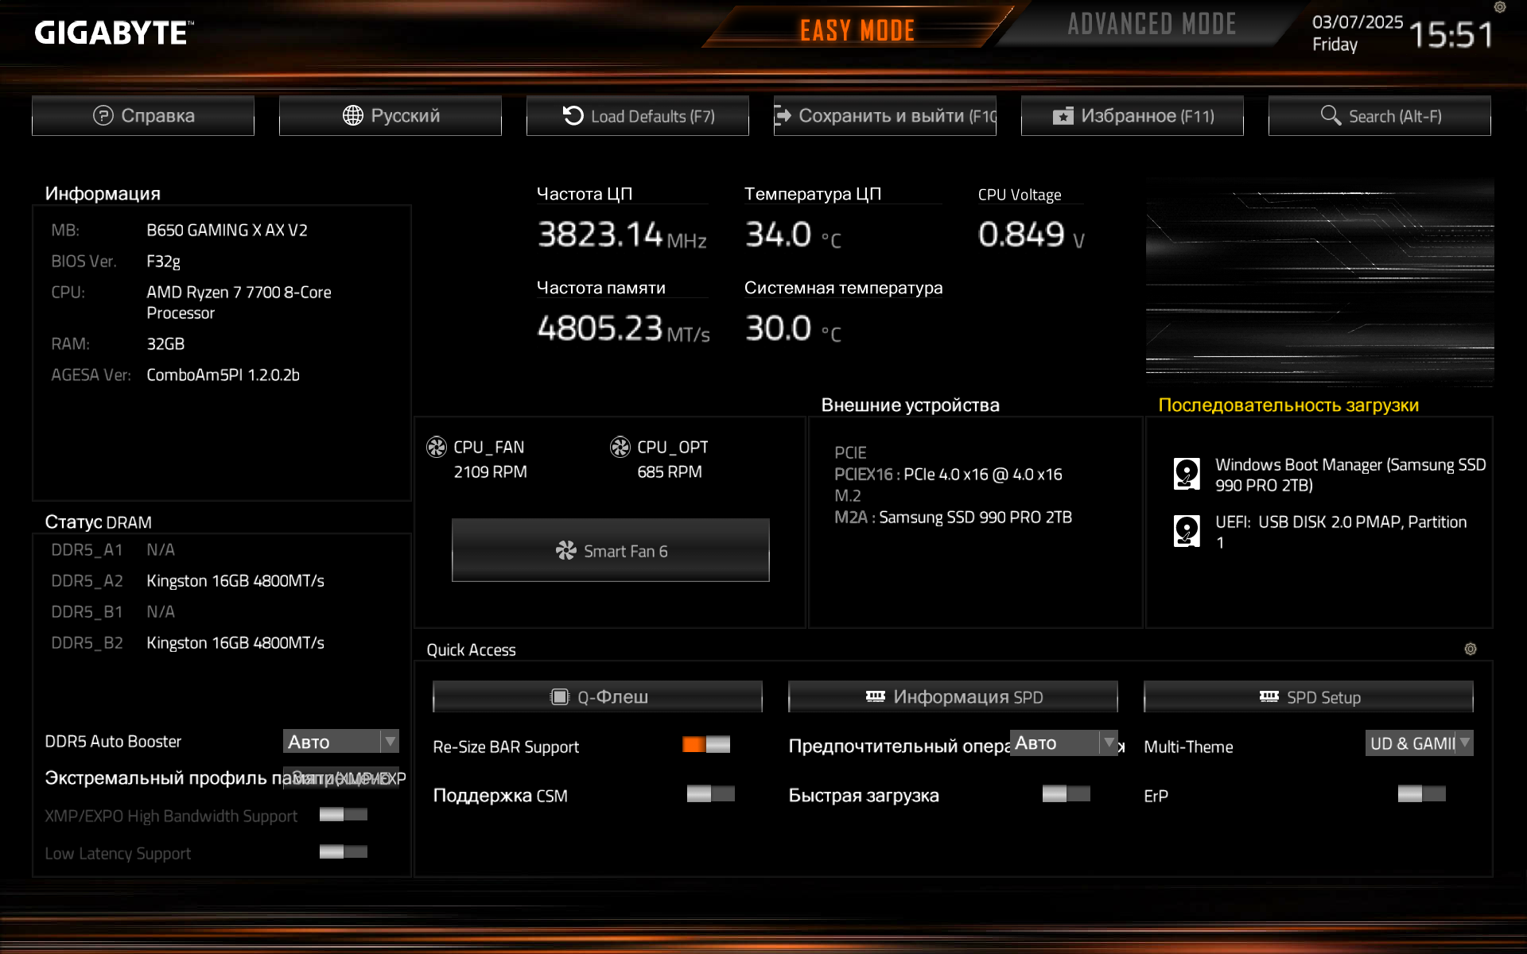The height and width of the screenshot is (954, 1527).
Task: Click Load Defaults (F7) button
Action: [638, 116]
